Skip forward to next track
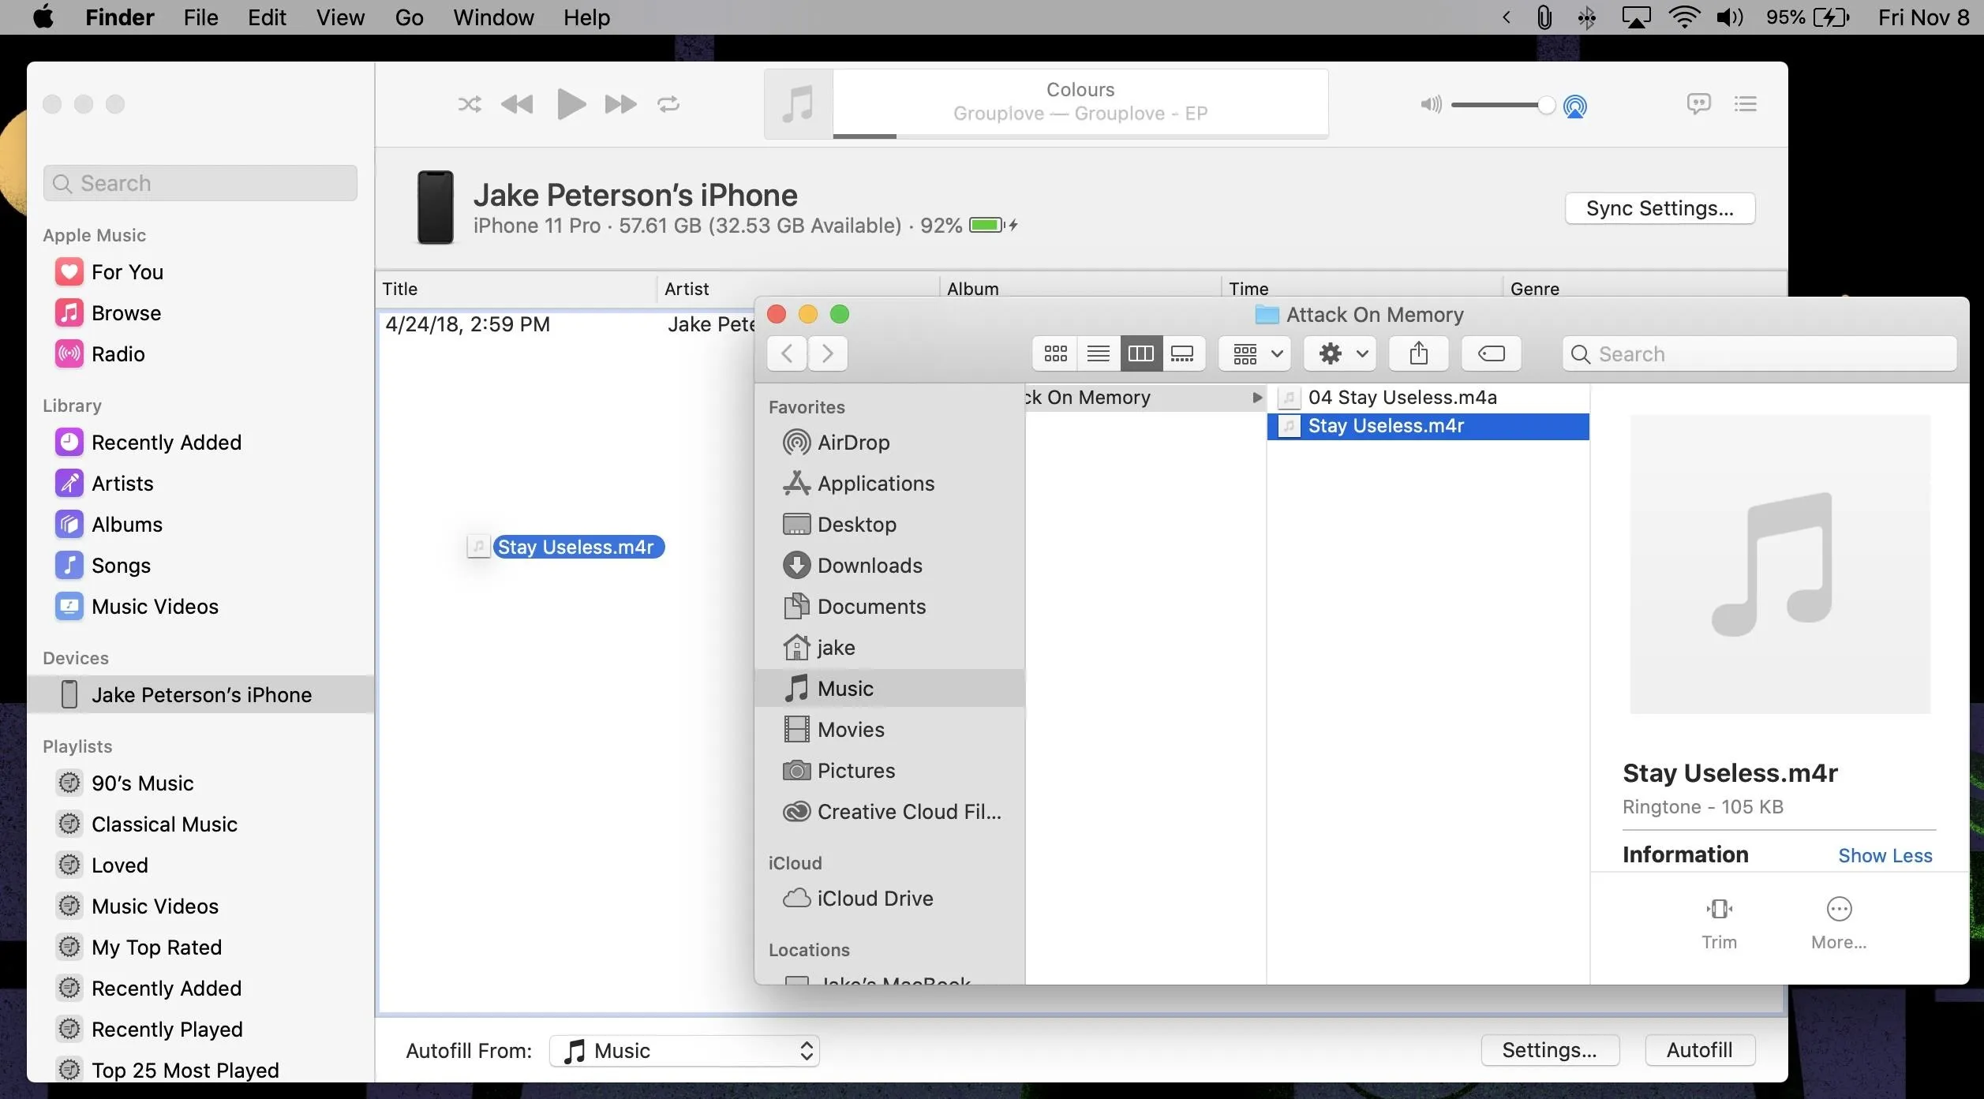Viewport: 1984px width, 1099px height. click(620, 104)
